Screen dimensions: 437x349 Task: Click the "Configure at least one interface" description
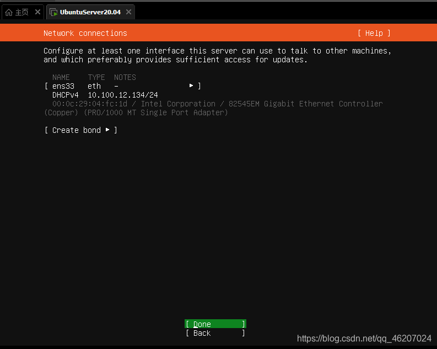click(x=217, y=55)
